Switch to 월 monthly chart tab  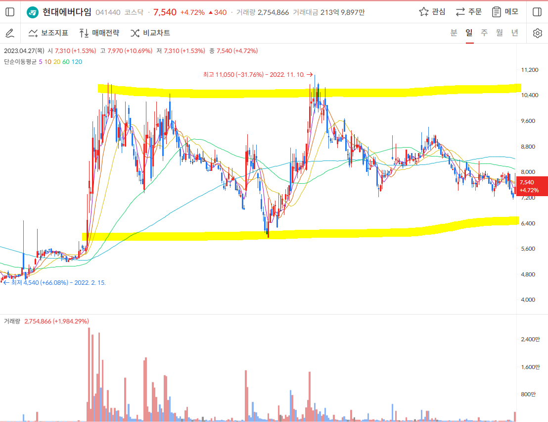click(500, 33)
